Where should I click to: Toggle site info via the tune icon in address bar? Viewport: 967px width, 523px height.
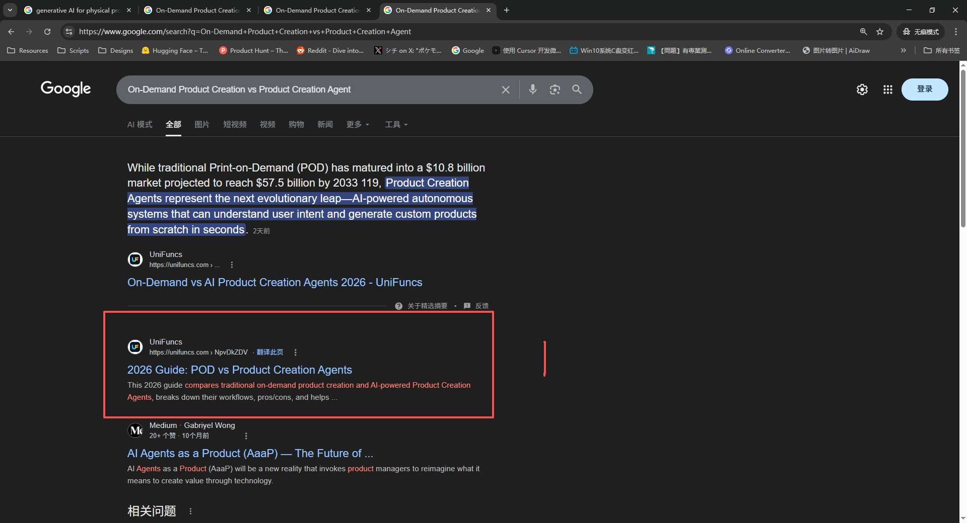(68, 31)
